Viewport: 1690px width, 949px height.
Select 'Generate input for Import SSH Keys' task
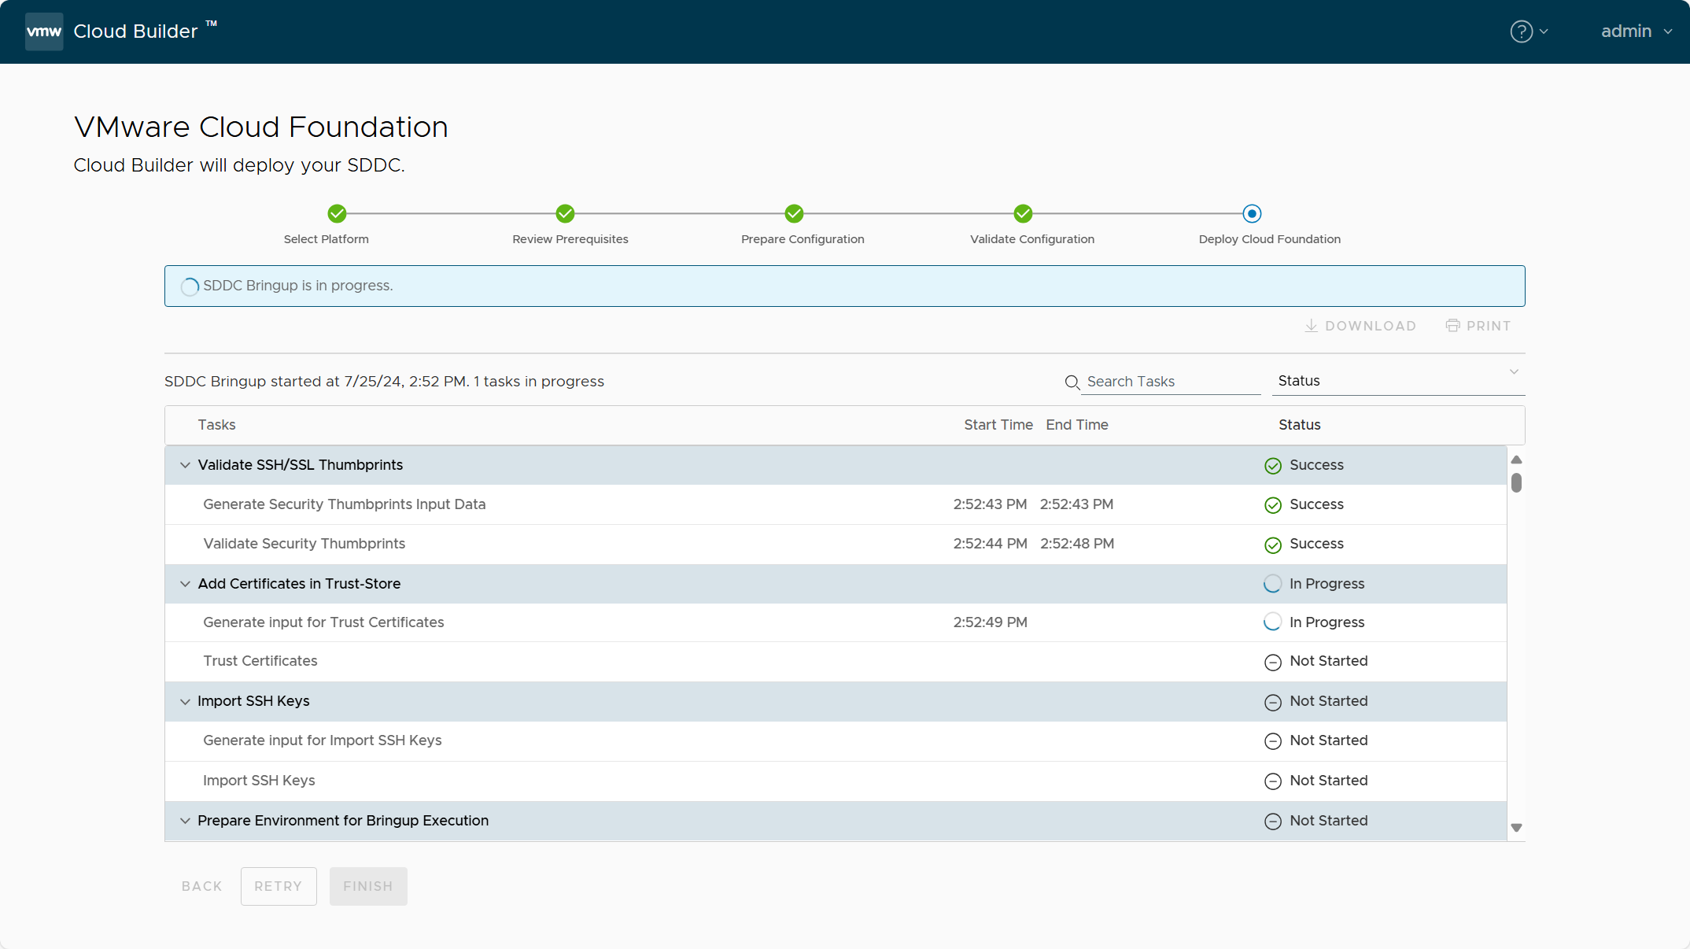click(836, 740)
